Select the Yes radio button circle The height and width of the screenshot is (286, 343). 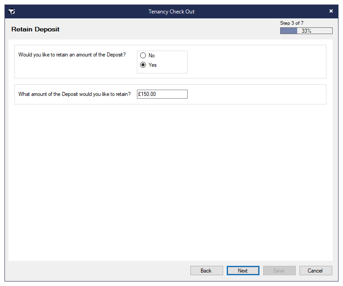[143, 65]
